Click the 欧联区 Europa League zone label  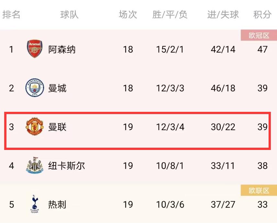[258, 190]
